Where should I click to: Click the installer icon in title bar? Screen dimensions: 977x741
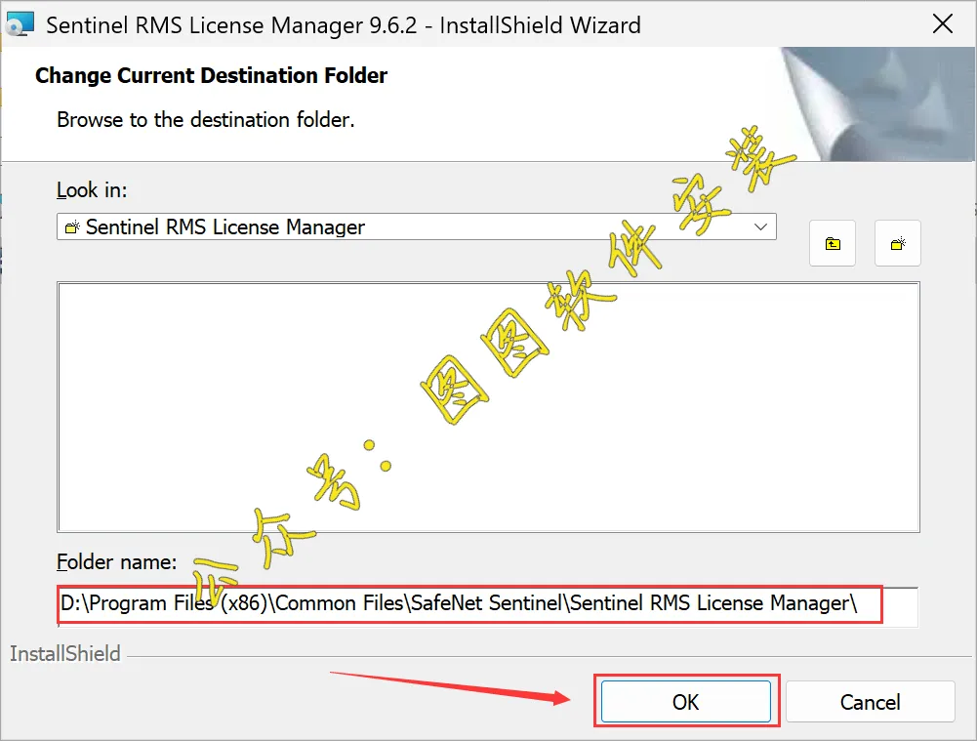(x=20, y=24)
